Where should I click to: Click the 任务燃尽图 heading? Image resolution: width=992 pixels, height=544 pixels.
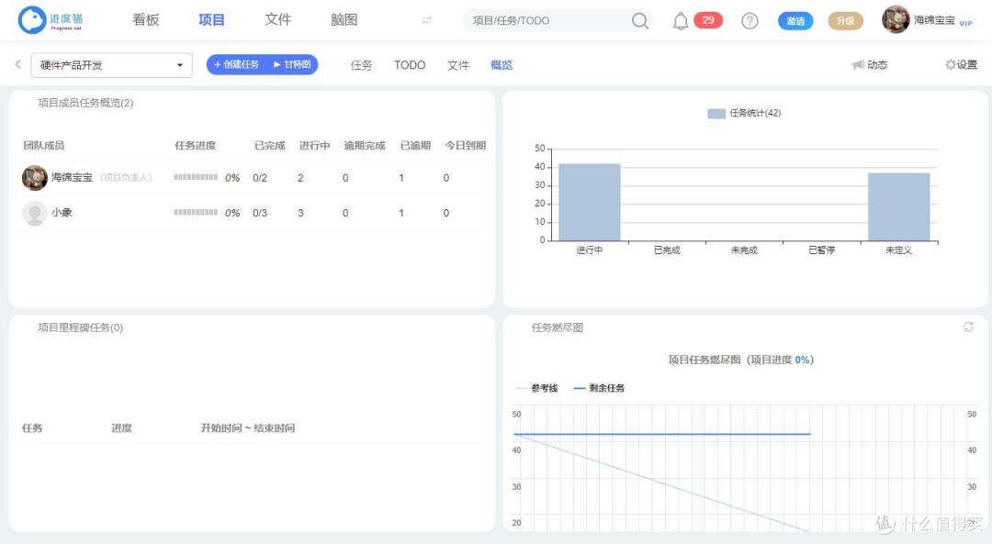coord(557,328)
